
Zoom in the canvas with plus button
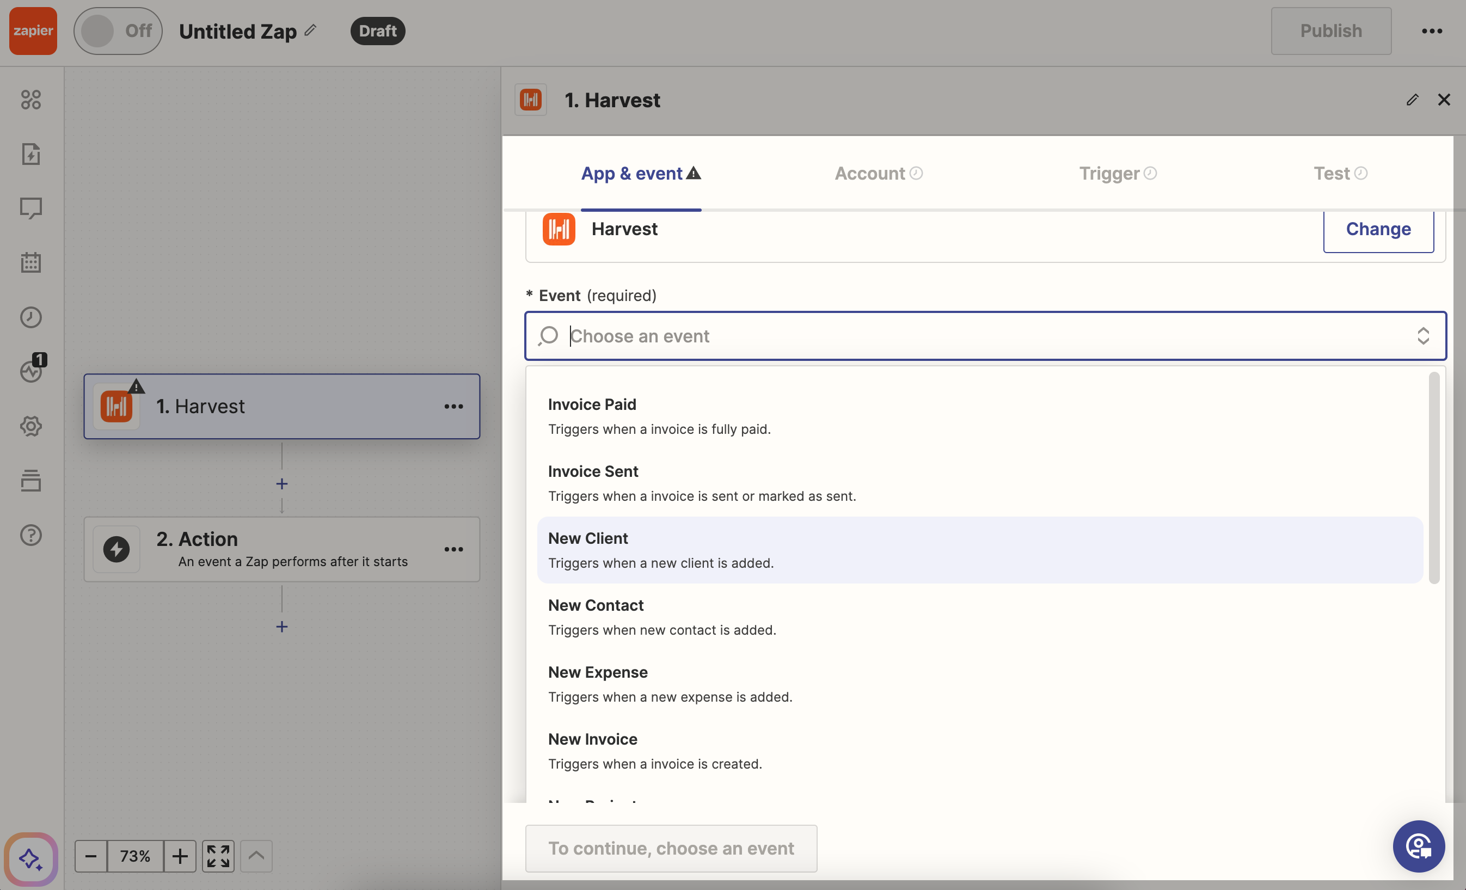180,856
